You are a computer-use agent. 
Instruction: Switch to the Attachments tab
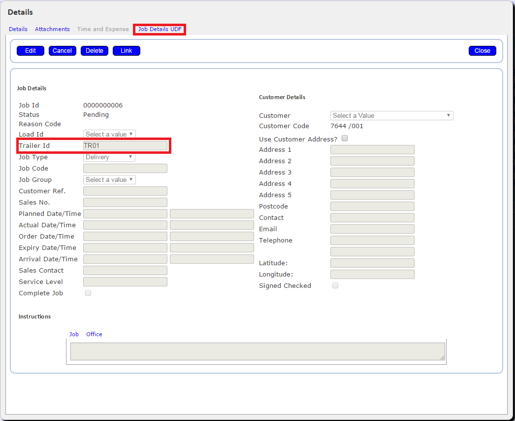52,29
